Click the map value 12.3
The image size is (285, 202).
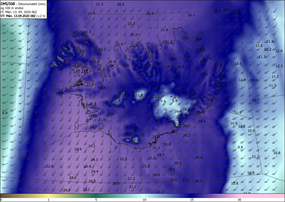point(279,66)
